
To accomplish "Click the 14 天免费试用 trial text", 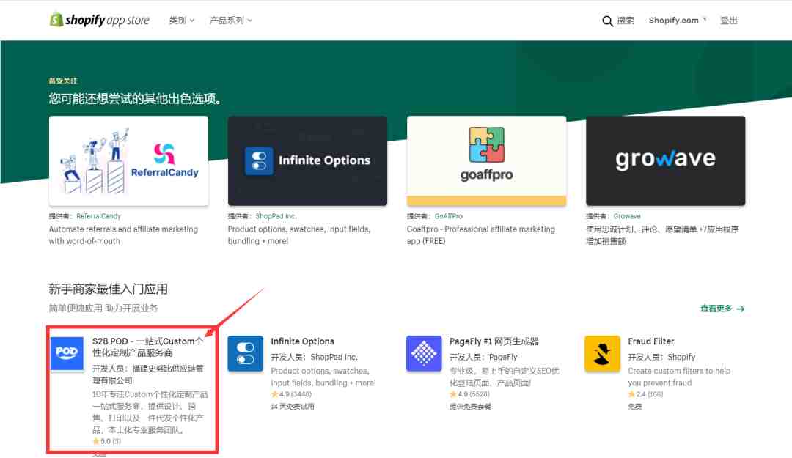I will click(x=293, y=407).
